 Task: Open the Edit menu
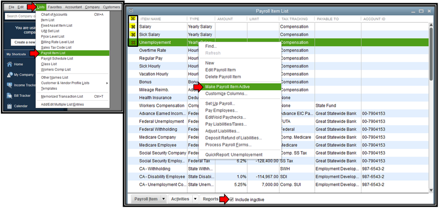21,7
